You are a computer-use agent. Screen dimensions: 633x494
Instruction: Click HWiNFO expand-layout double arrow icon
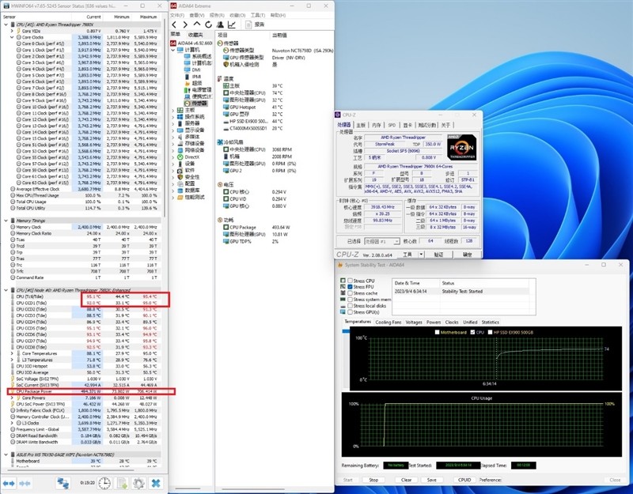point(9,483)
